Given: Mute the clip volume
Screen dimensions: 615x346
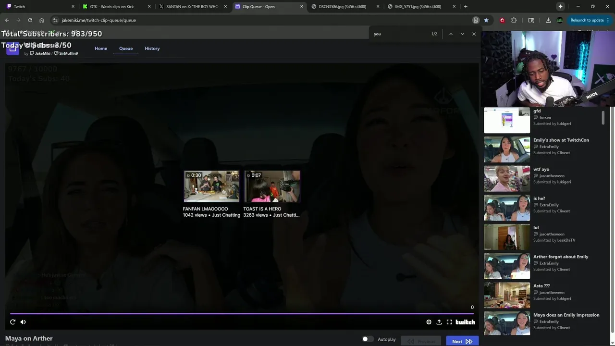Looking at the screenshot, I should (23, 322).
